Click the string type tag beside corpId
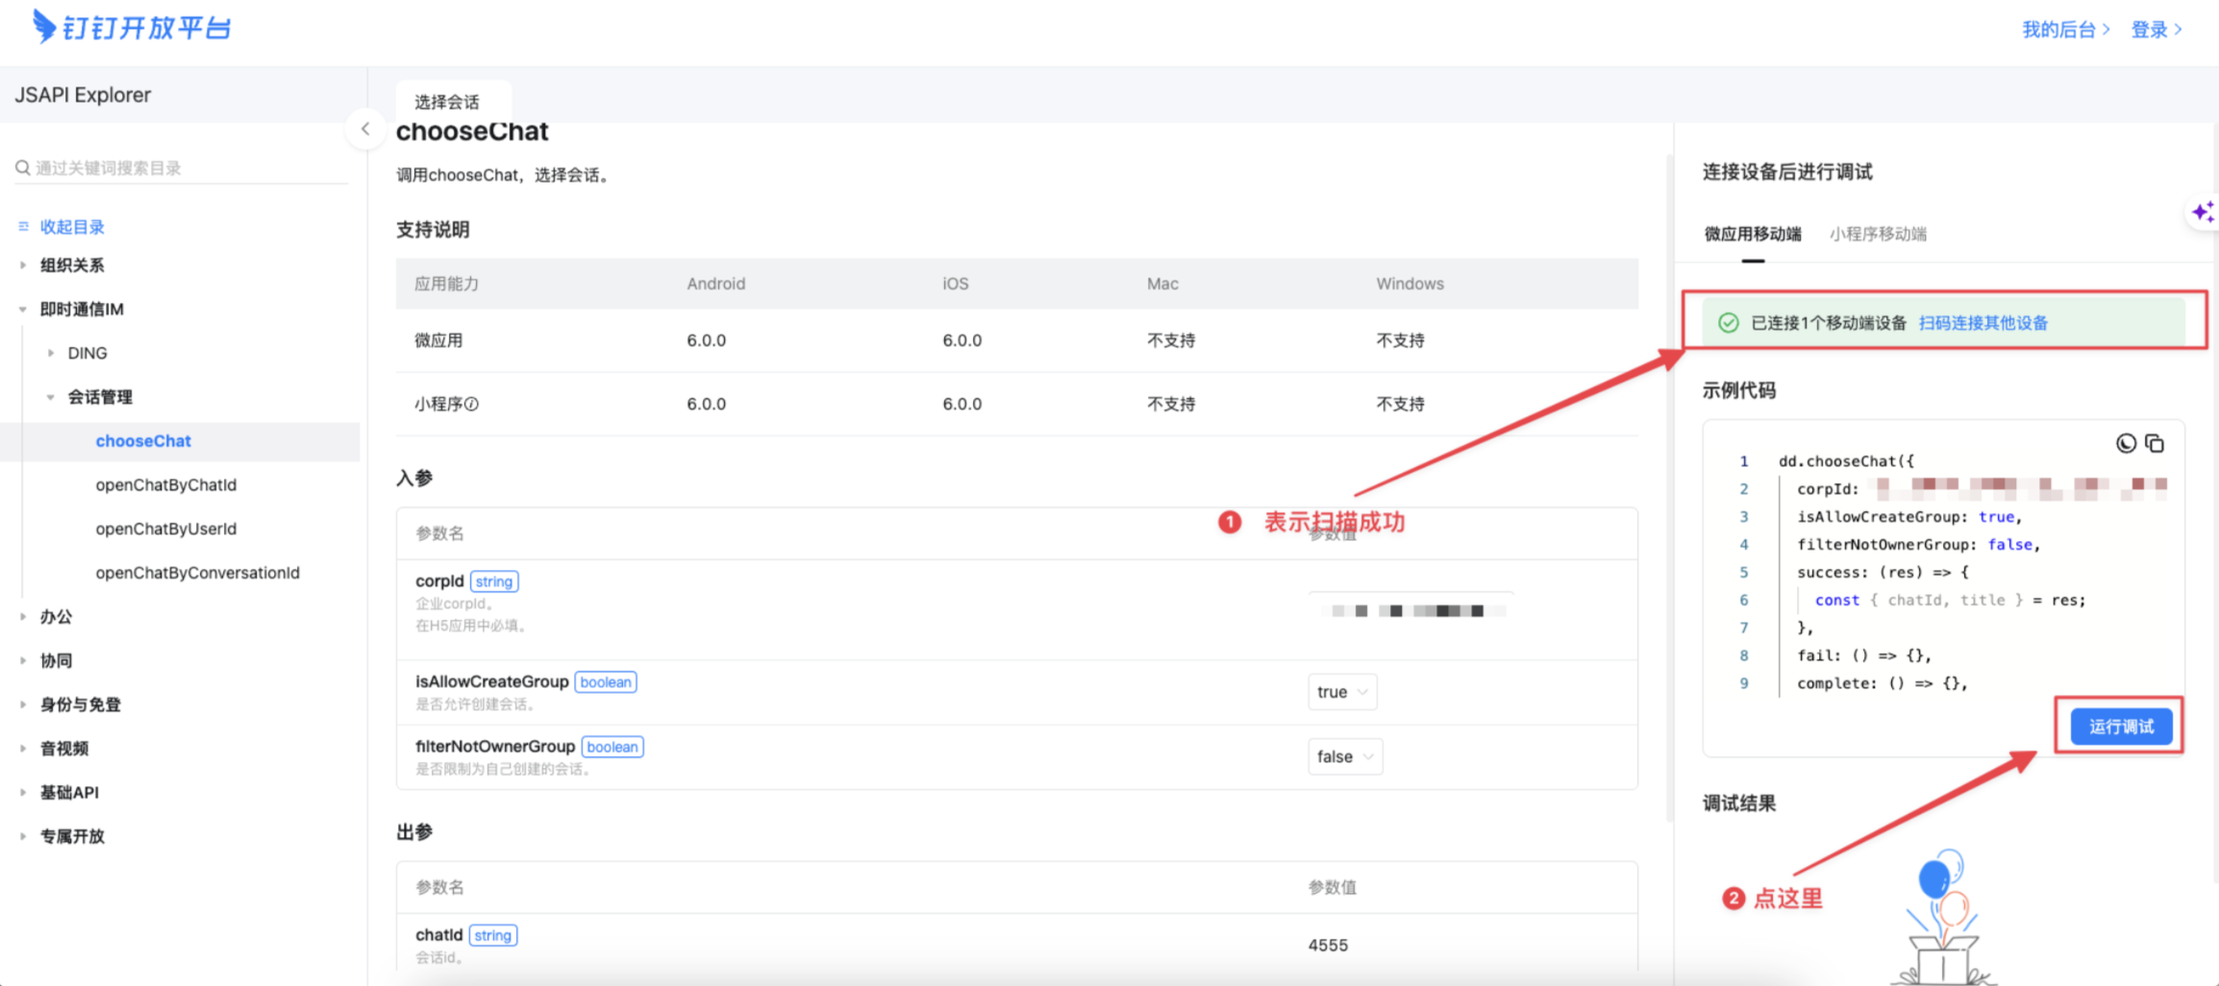 pyautogui.click(x=494, y=581)
